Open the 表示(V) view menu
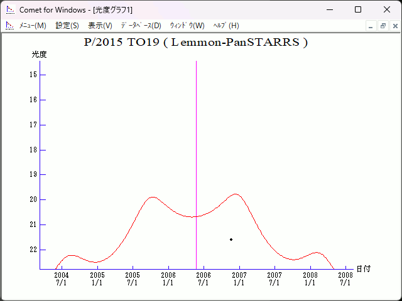This screenshot has width=402, height=301. (x=100, y=26)
